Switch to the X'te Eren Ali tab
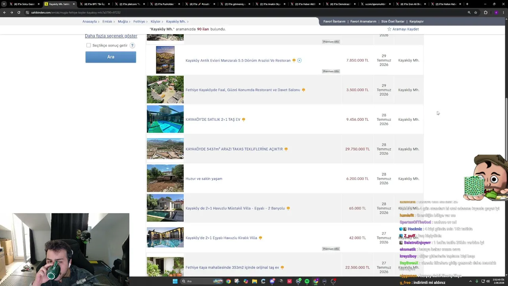508x286 pixels. pos(410,4)
